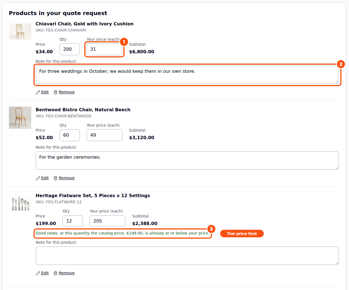The width and height of the screenshot is (349, 290).
Task: Click the Bentwood Bistro Chair product title
Action: [83, 110]
